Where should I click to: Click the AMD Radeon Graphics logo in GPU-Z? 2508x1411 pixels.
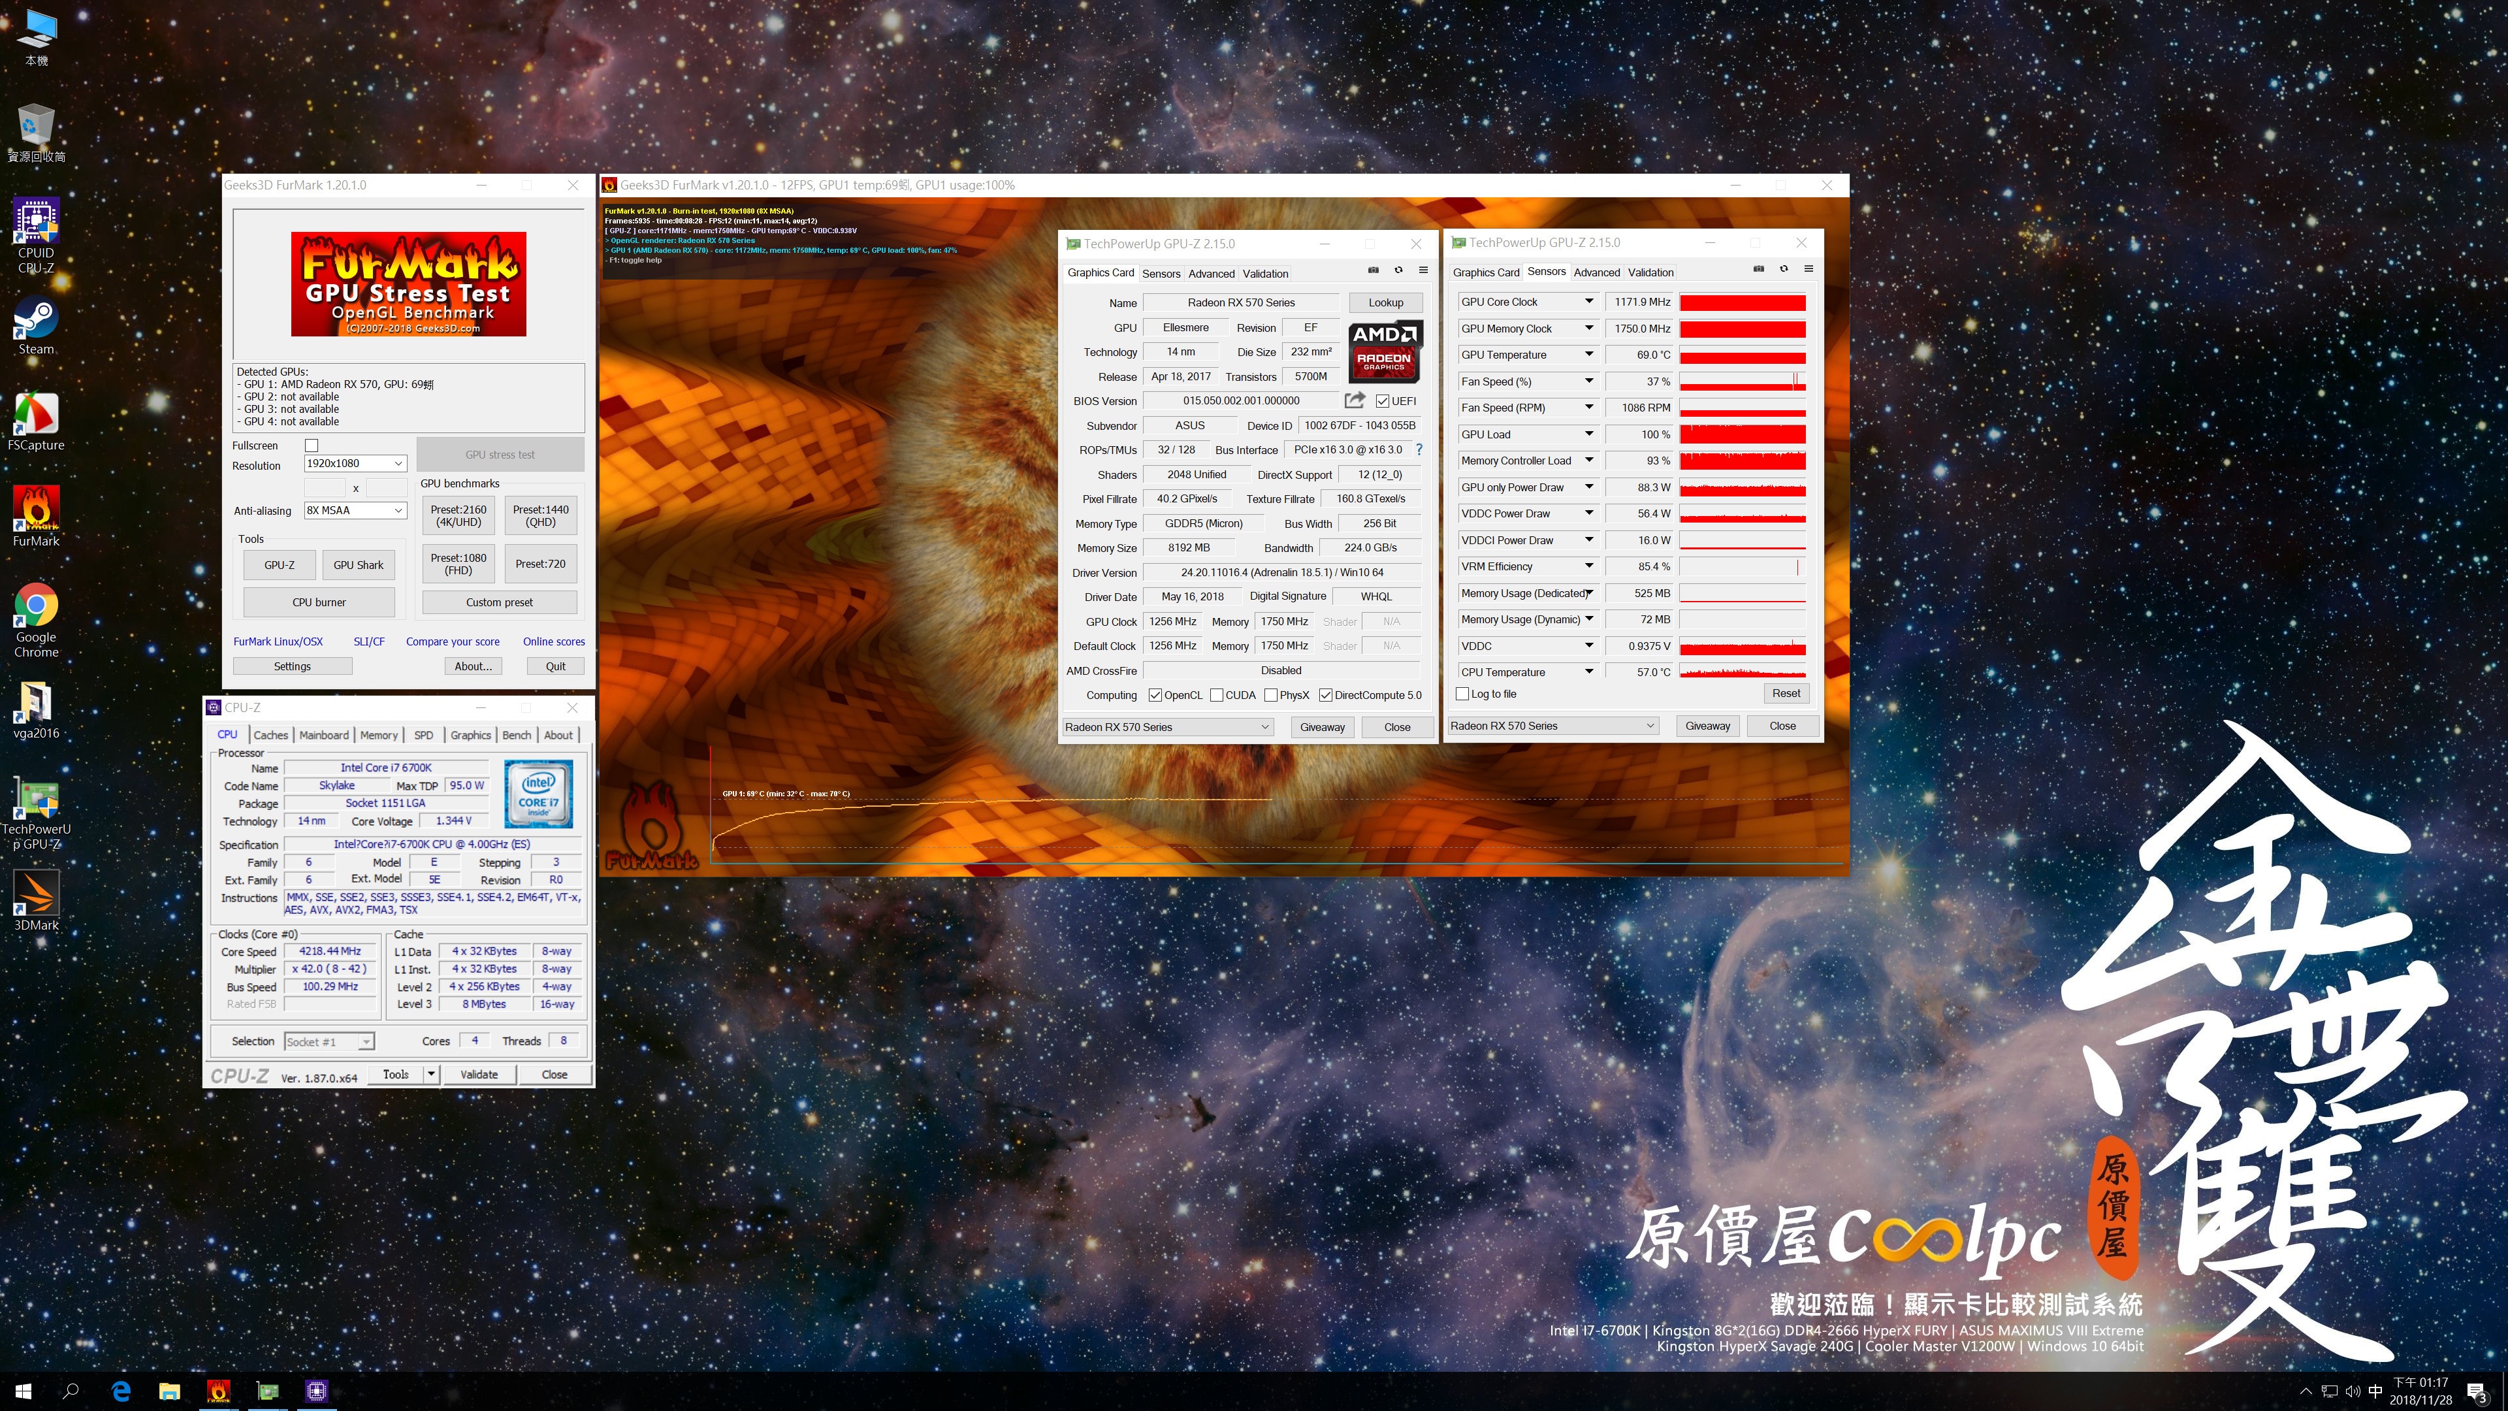point(1385,351)
